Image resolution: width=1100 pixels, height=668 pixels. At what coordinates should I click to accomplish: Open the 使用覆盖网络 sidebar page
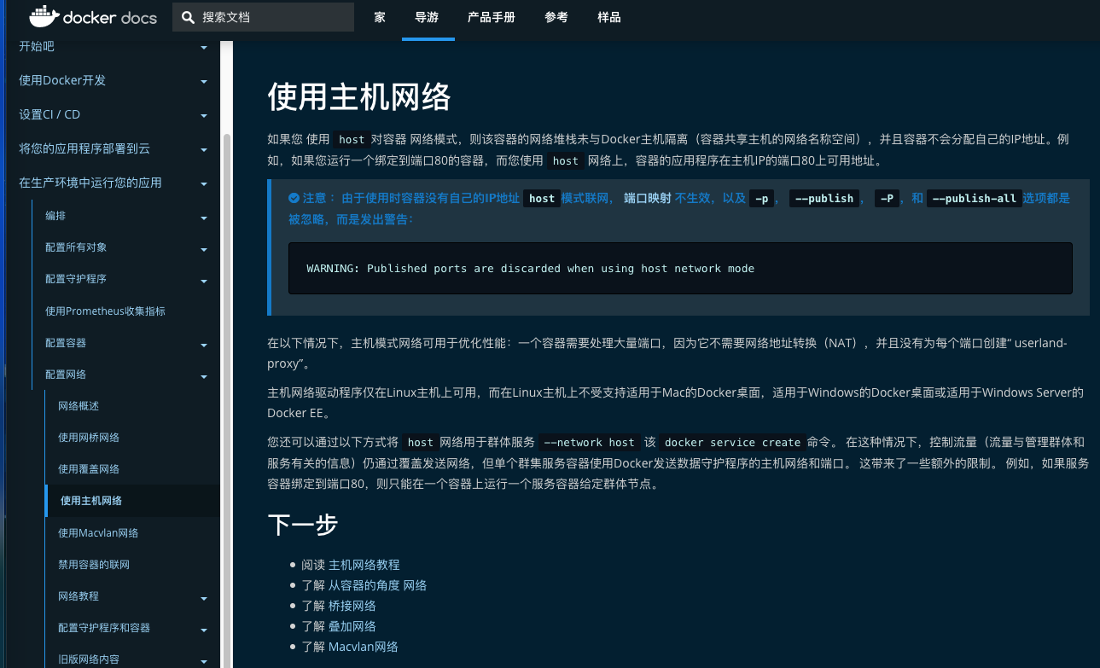coord(89,469)
